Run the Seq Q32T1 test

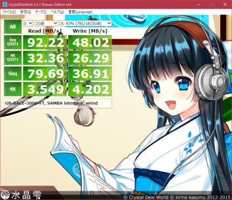tap(13, 42)
